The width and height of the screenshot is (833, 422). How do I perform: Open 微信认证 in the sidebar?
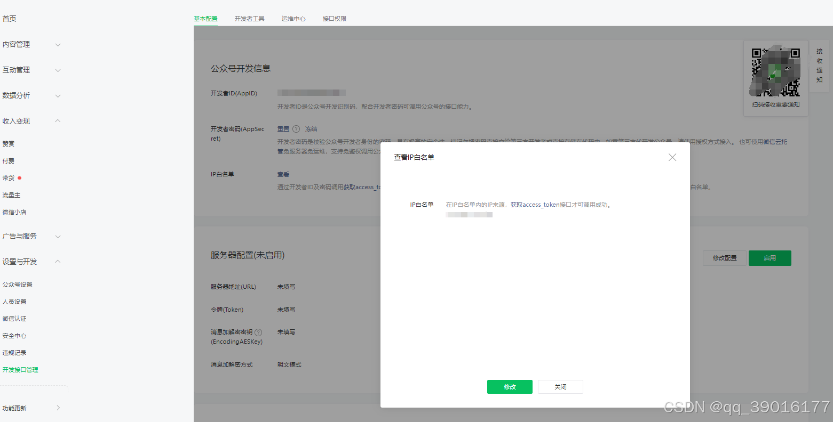click(14, 319)
